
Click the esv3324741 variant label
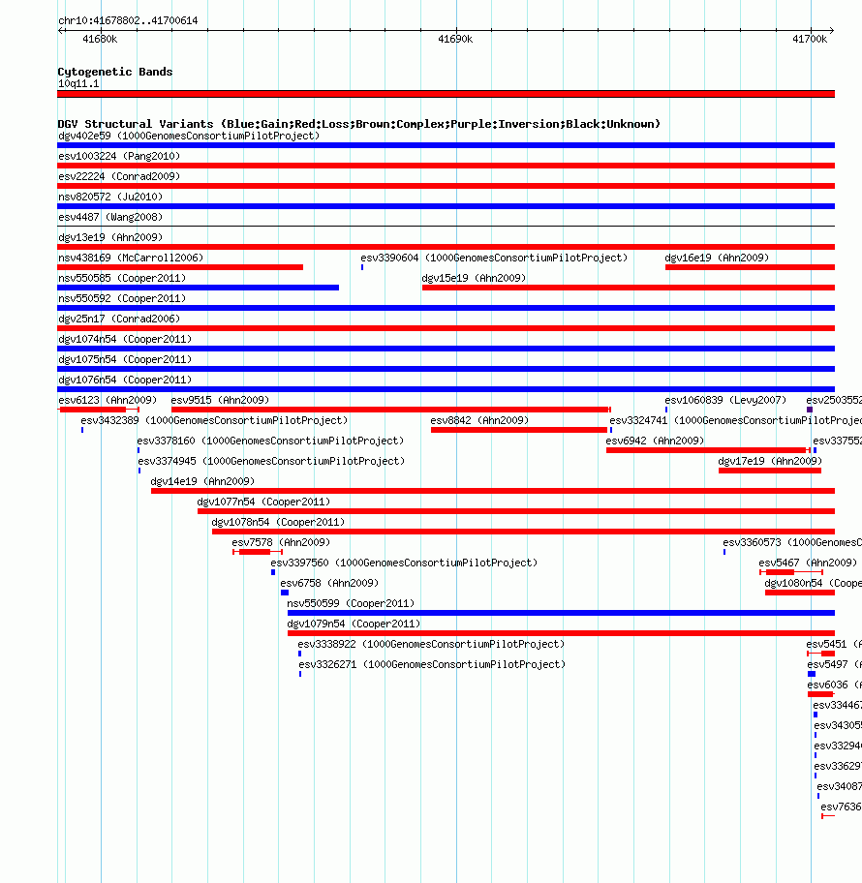pyautogui.click(x=735, y=420)
